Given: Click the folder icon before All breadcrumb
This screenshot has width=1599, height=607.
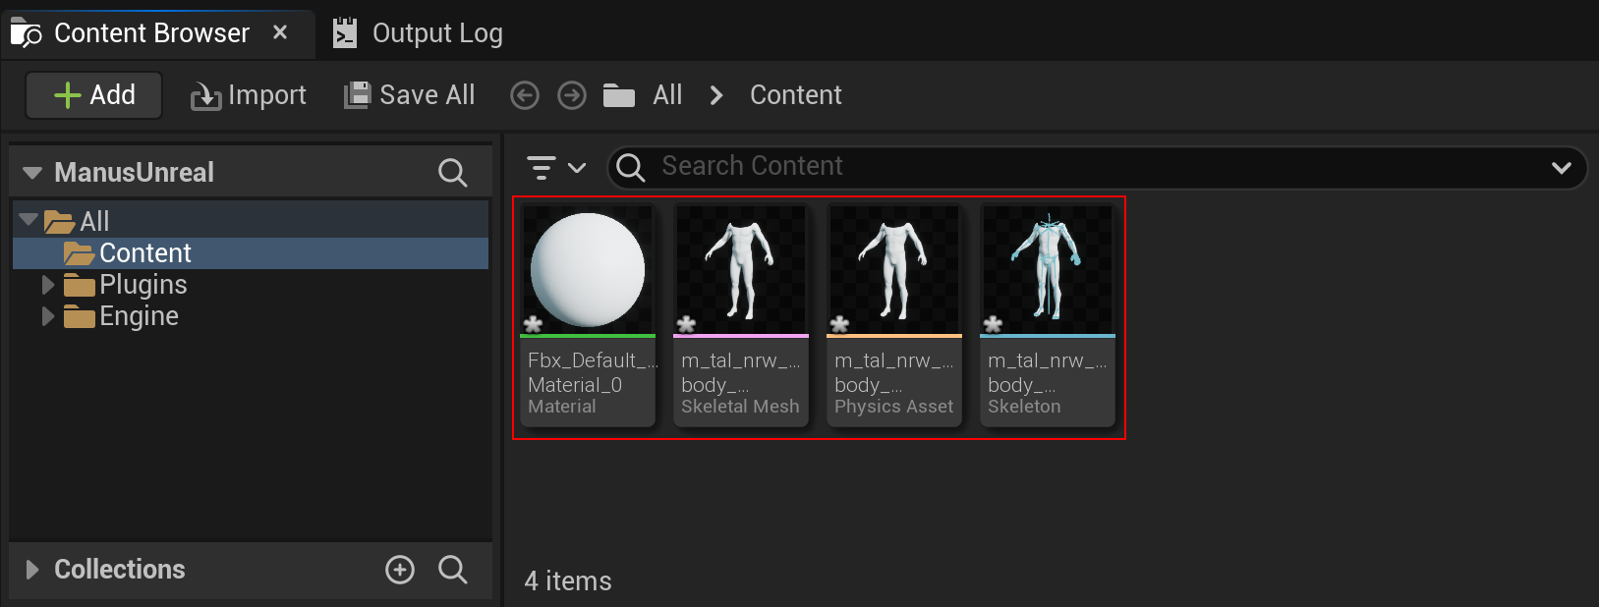Looking at the screenshot, I should (618, 95).
